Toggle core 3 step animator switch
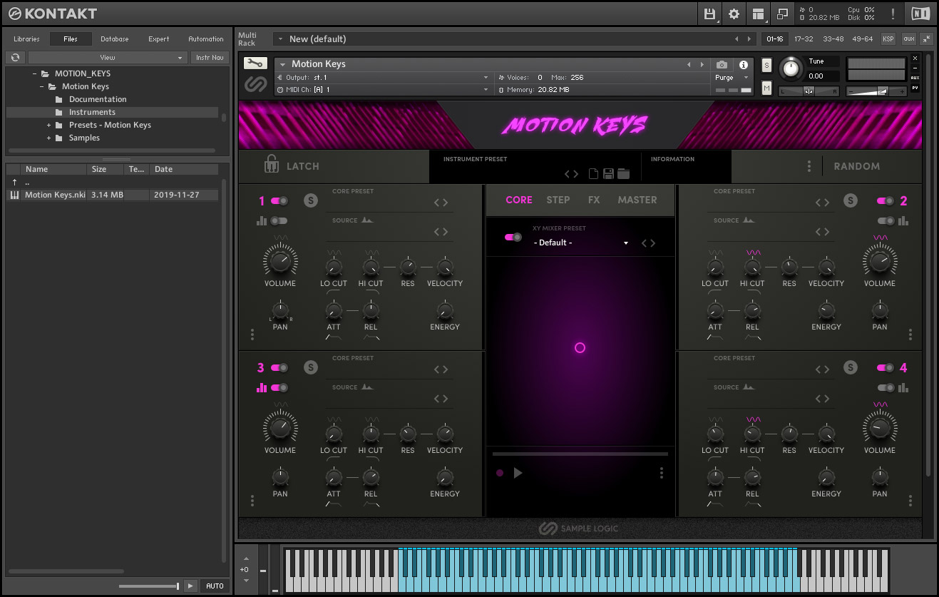 coord(279,388)
